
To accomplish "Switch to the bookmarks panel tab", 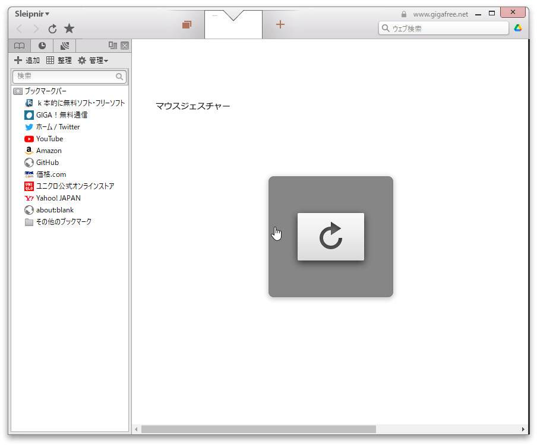I will pyautogui.click(x=20, y=46).
